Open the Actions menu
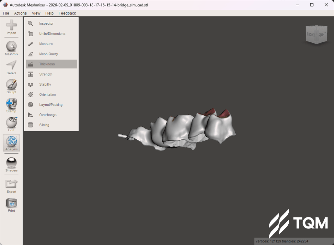 click(x=20, y=13)
